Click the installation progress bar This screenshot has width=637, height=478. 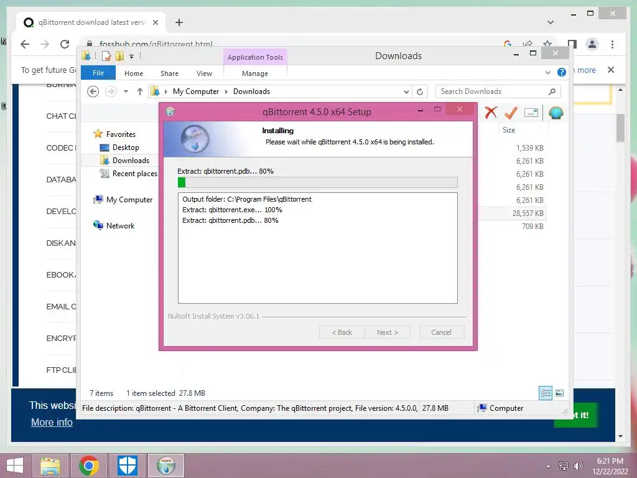(318, 182)
